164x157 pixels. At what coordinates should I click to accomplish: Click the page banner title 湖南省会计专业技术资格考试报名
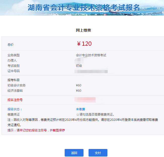(x=84, y=8)
